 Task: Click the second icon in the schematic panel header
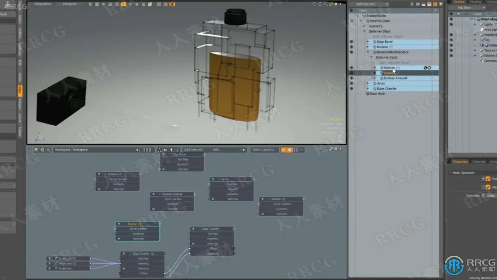tap(43, 150)
